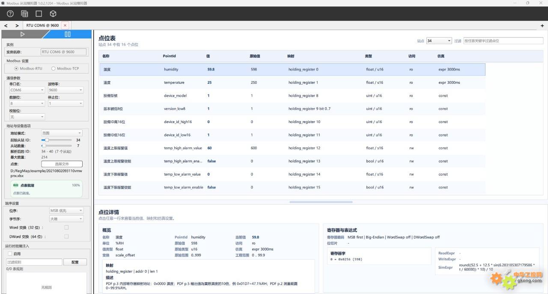The width and height of the screenshot is (548, 294).
Task: Click the square window toolbar icon
Action: (x=39, y=14)
